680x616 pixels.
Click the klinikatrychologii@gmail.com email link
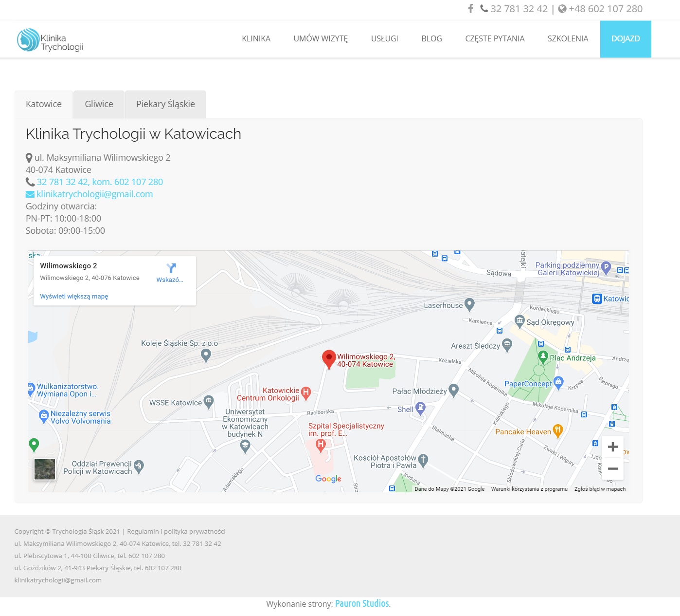(94, 194)
